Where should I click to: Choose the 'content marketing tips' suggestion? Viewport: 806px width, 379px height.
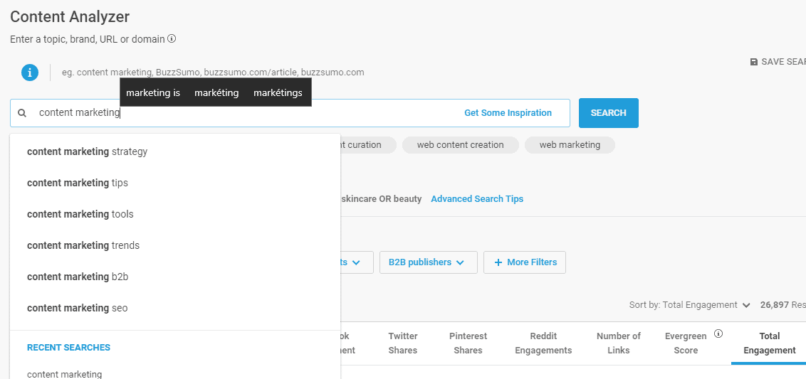[78, 183]
